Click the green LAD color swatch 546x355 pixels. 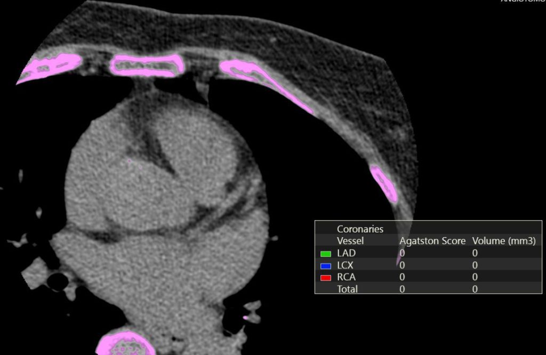pyautogui.click(x=325, y=253)
